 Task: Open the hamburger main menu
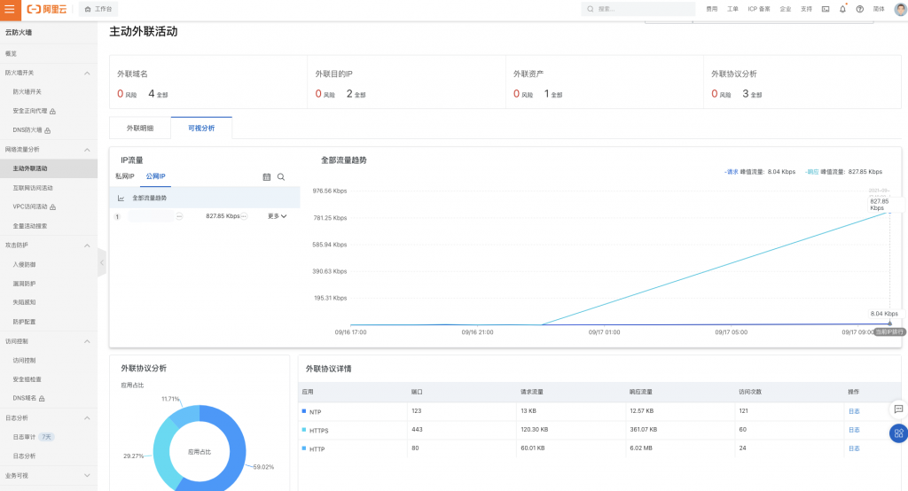(10, 9)
